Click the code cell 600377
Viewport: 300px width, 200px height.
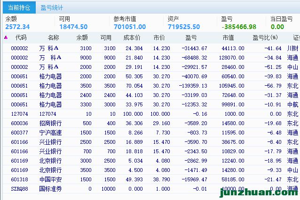[x=20, y=133]
